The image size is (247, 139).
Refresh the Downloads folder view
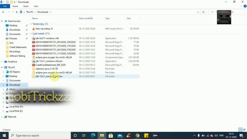[x=203, y=12]
